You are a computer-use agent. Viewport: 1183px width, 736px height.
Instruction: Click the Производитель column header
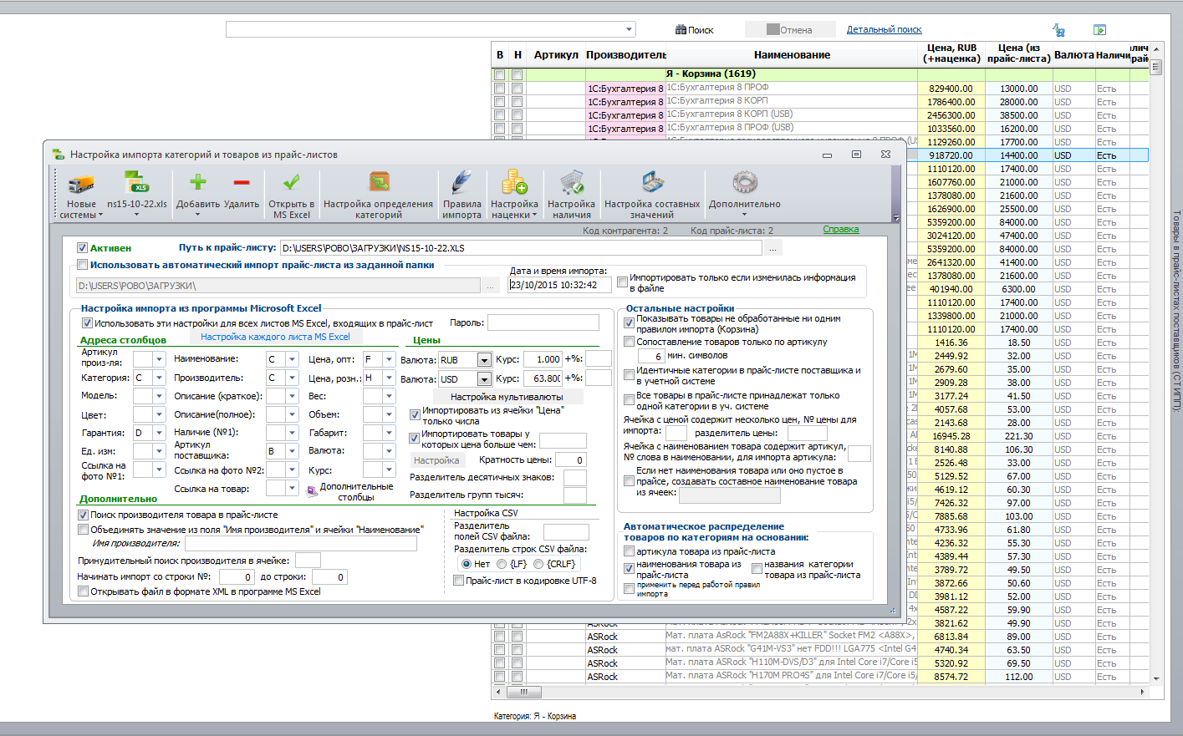(x=626, y=55)
